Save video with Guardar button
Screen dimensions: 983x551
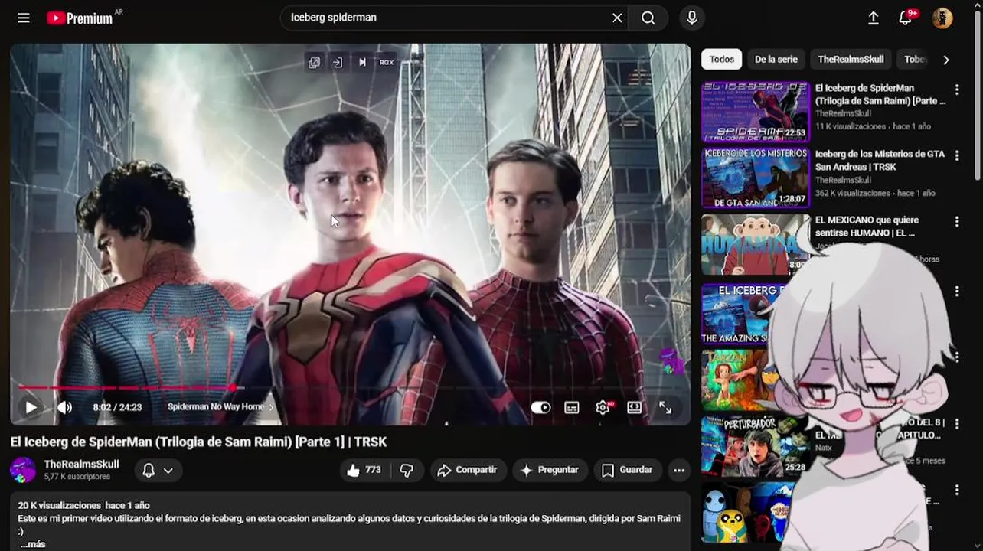point(627,470)
